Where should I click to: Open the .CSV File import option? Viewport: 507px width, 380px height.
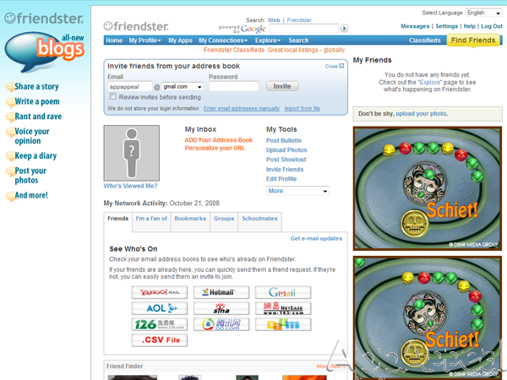160,340
